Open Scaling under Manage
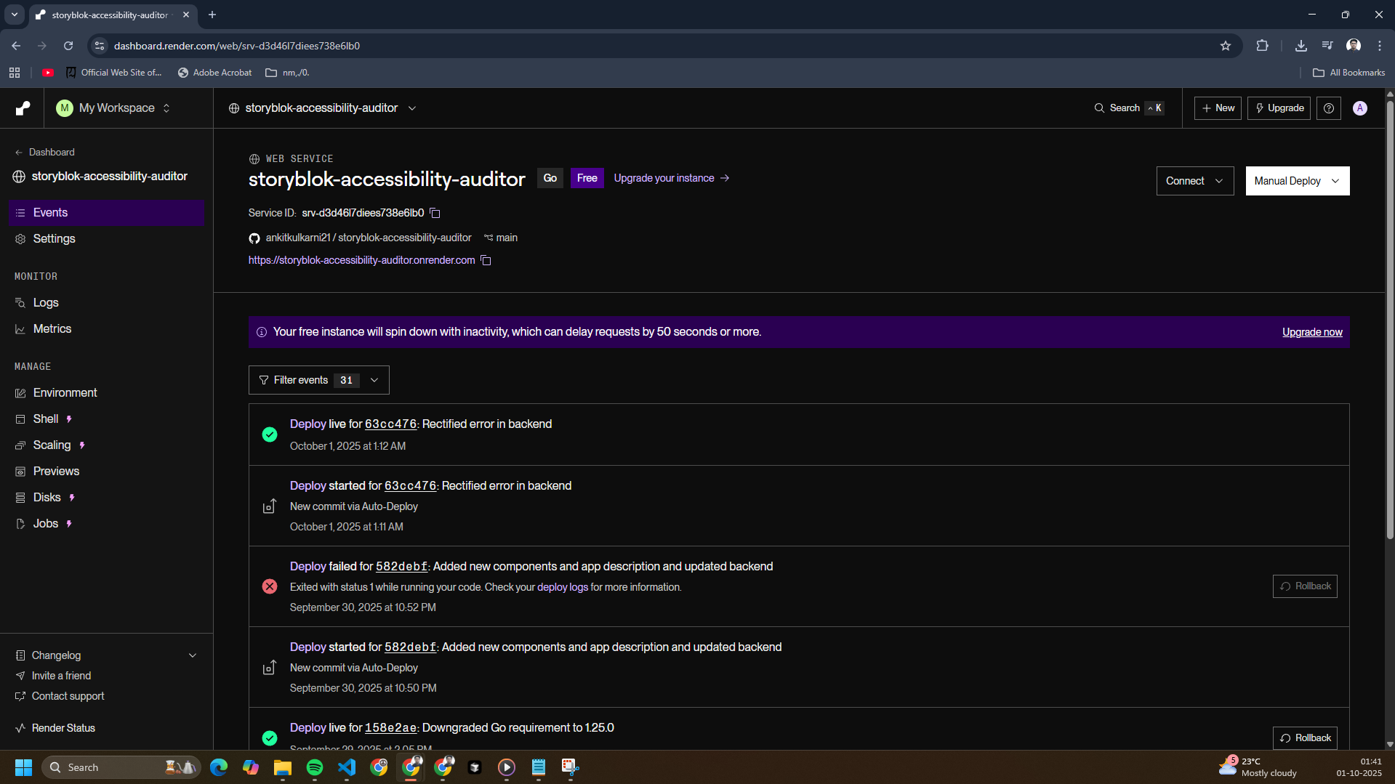 point(106,445)
